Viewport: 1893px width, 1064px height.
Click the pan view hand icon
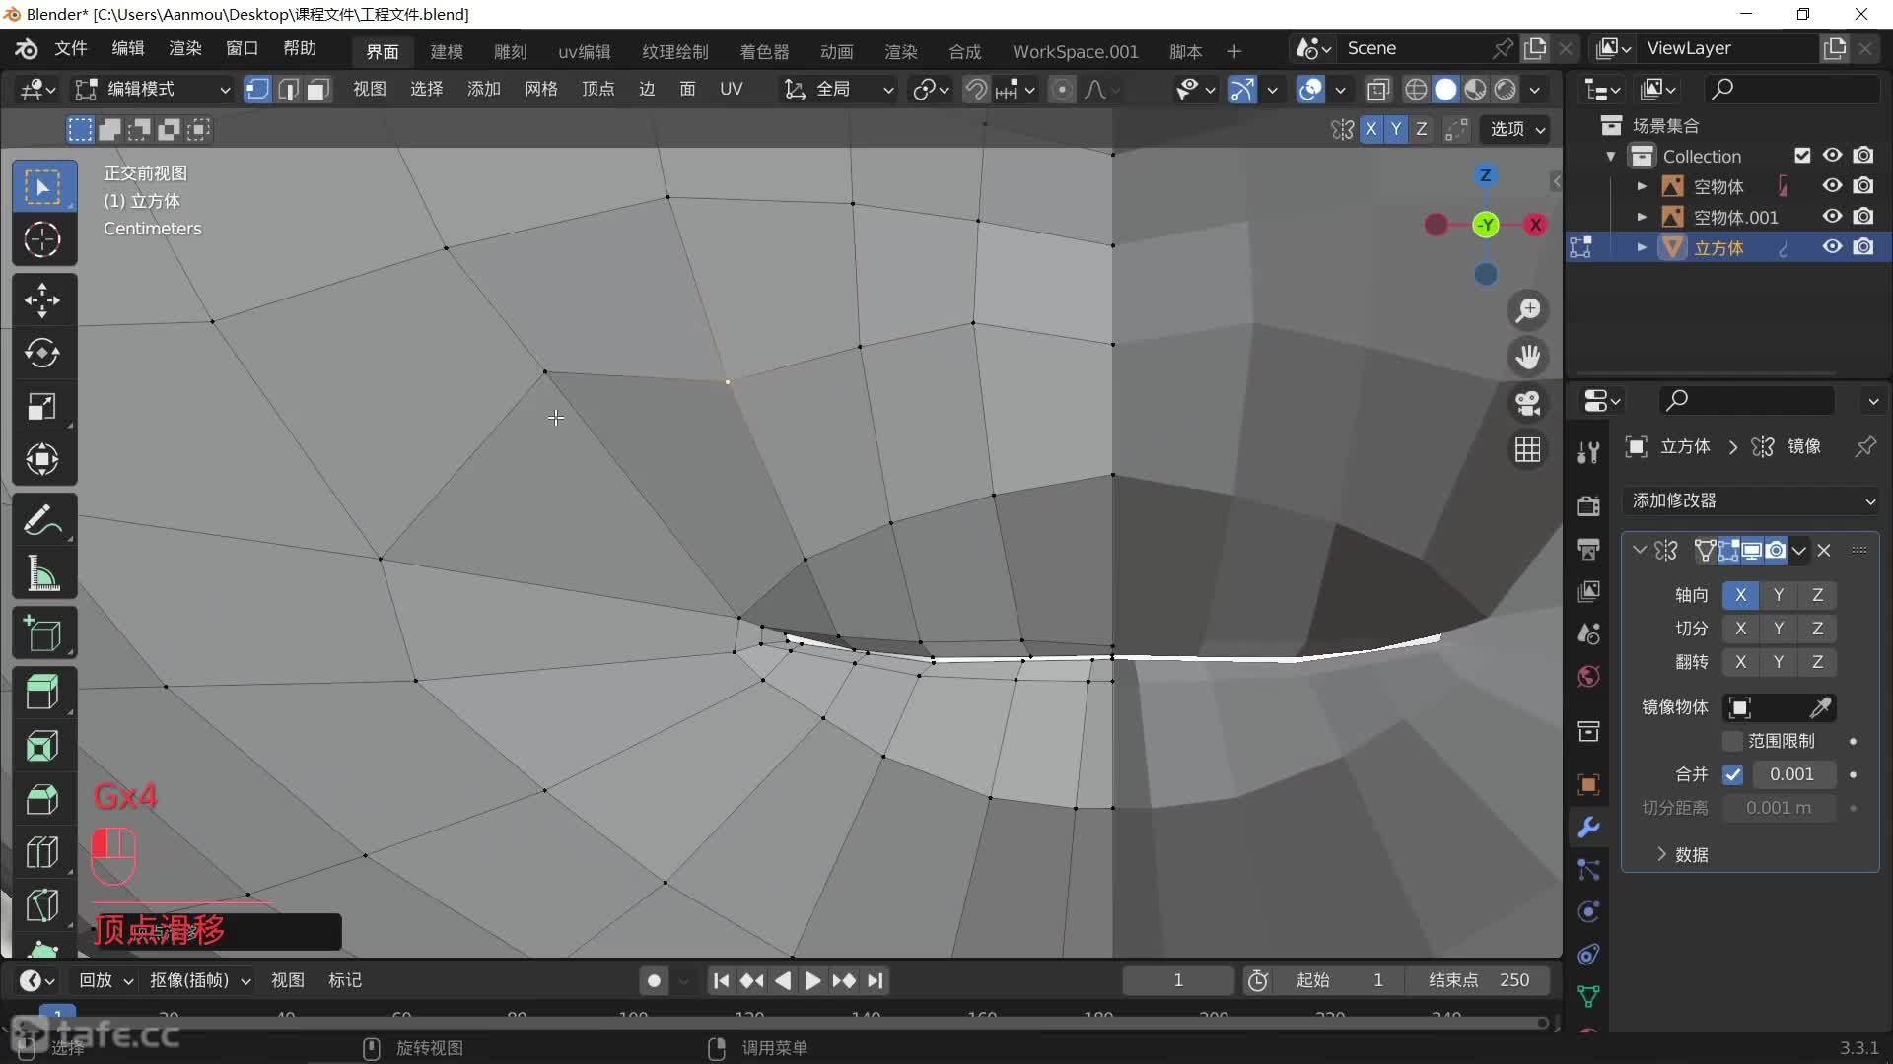(x=1528, y=357)
